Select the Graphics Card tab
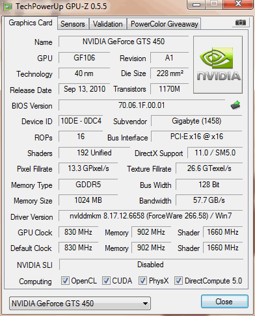 (31, 23)
